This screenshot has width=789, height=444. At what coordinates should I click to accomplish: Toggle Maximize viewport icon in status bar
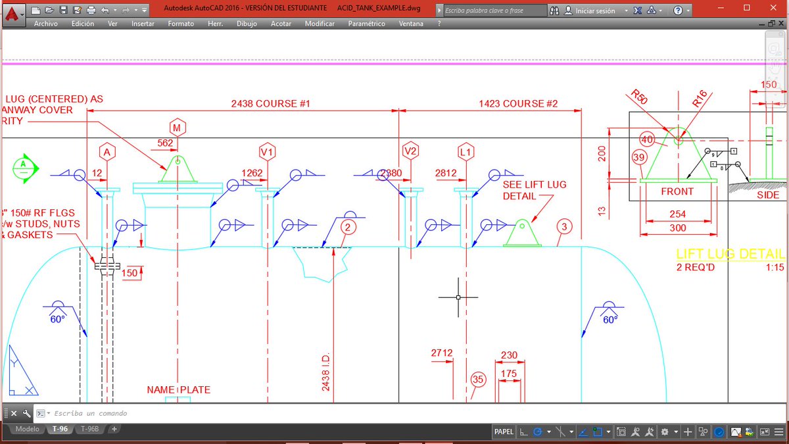pyautogui.click(x=621, y=432)
